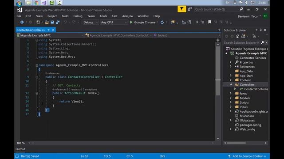Collapse the ContactsController class outlining block
Viewport: 284px width, 159px height.
(x=37, y=77)
